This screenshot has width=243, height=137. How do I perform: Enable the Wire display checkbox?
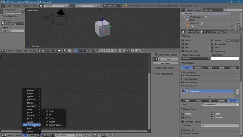click(183, 48)
